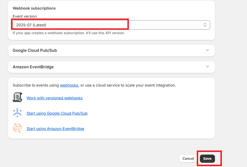Click the versioned webhooks document icon
Image resolution: width=247 pixels, height=167 pixels.
tap(17, 97)
